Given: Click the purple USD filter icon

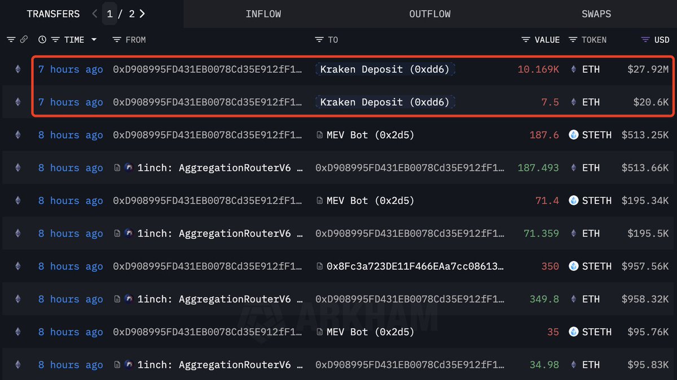Looking at the screenshot, I should (x=645, y=40).
